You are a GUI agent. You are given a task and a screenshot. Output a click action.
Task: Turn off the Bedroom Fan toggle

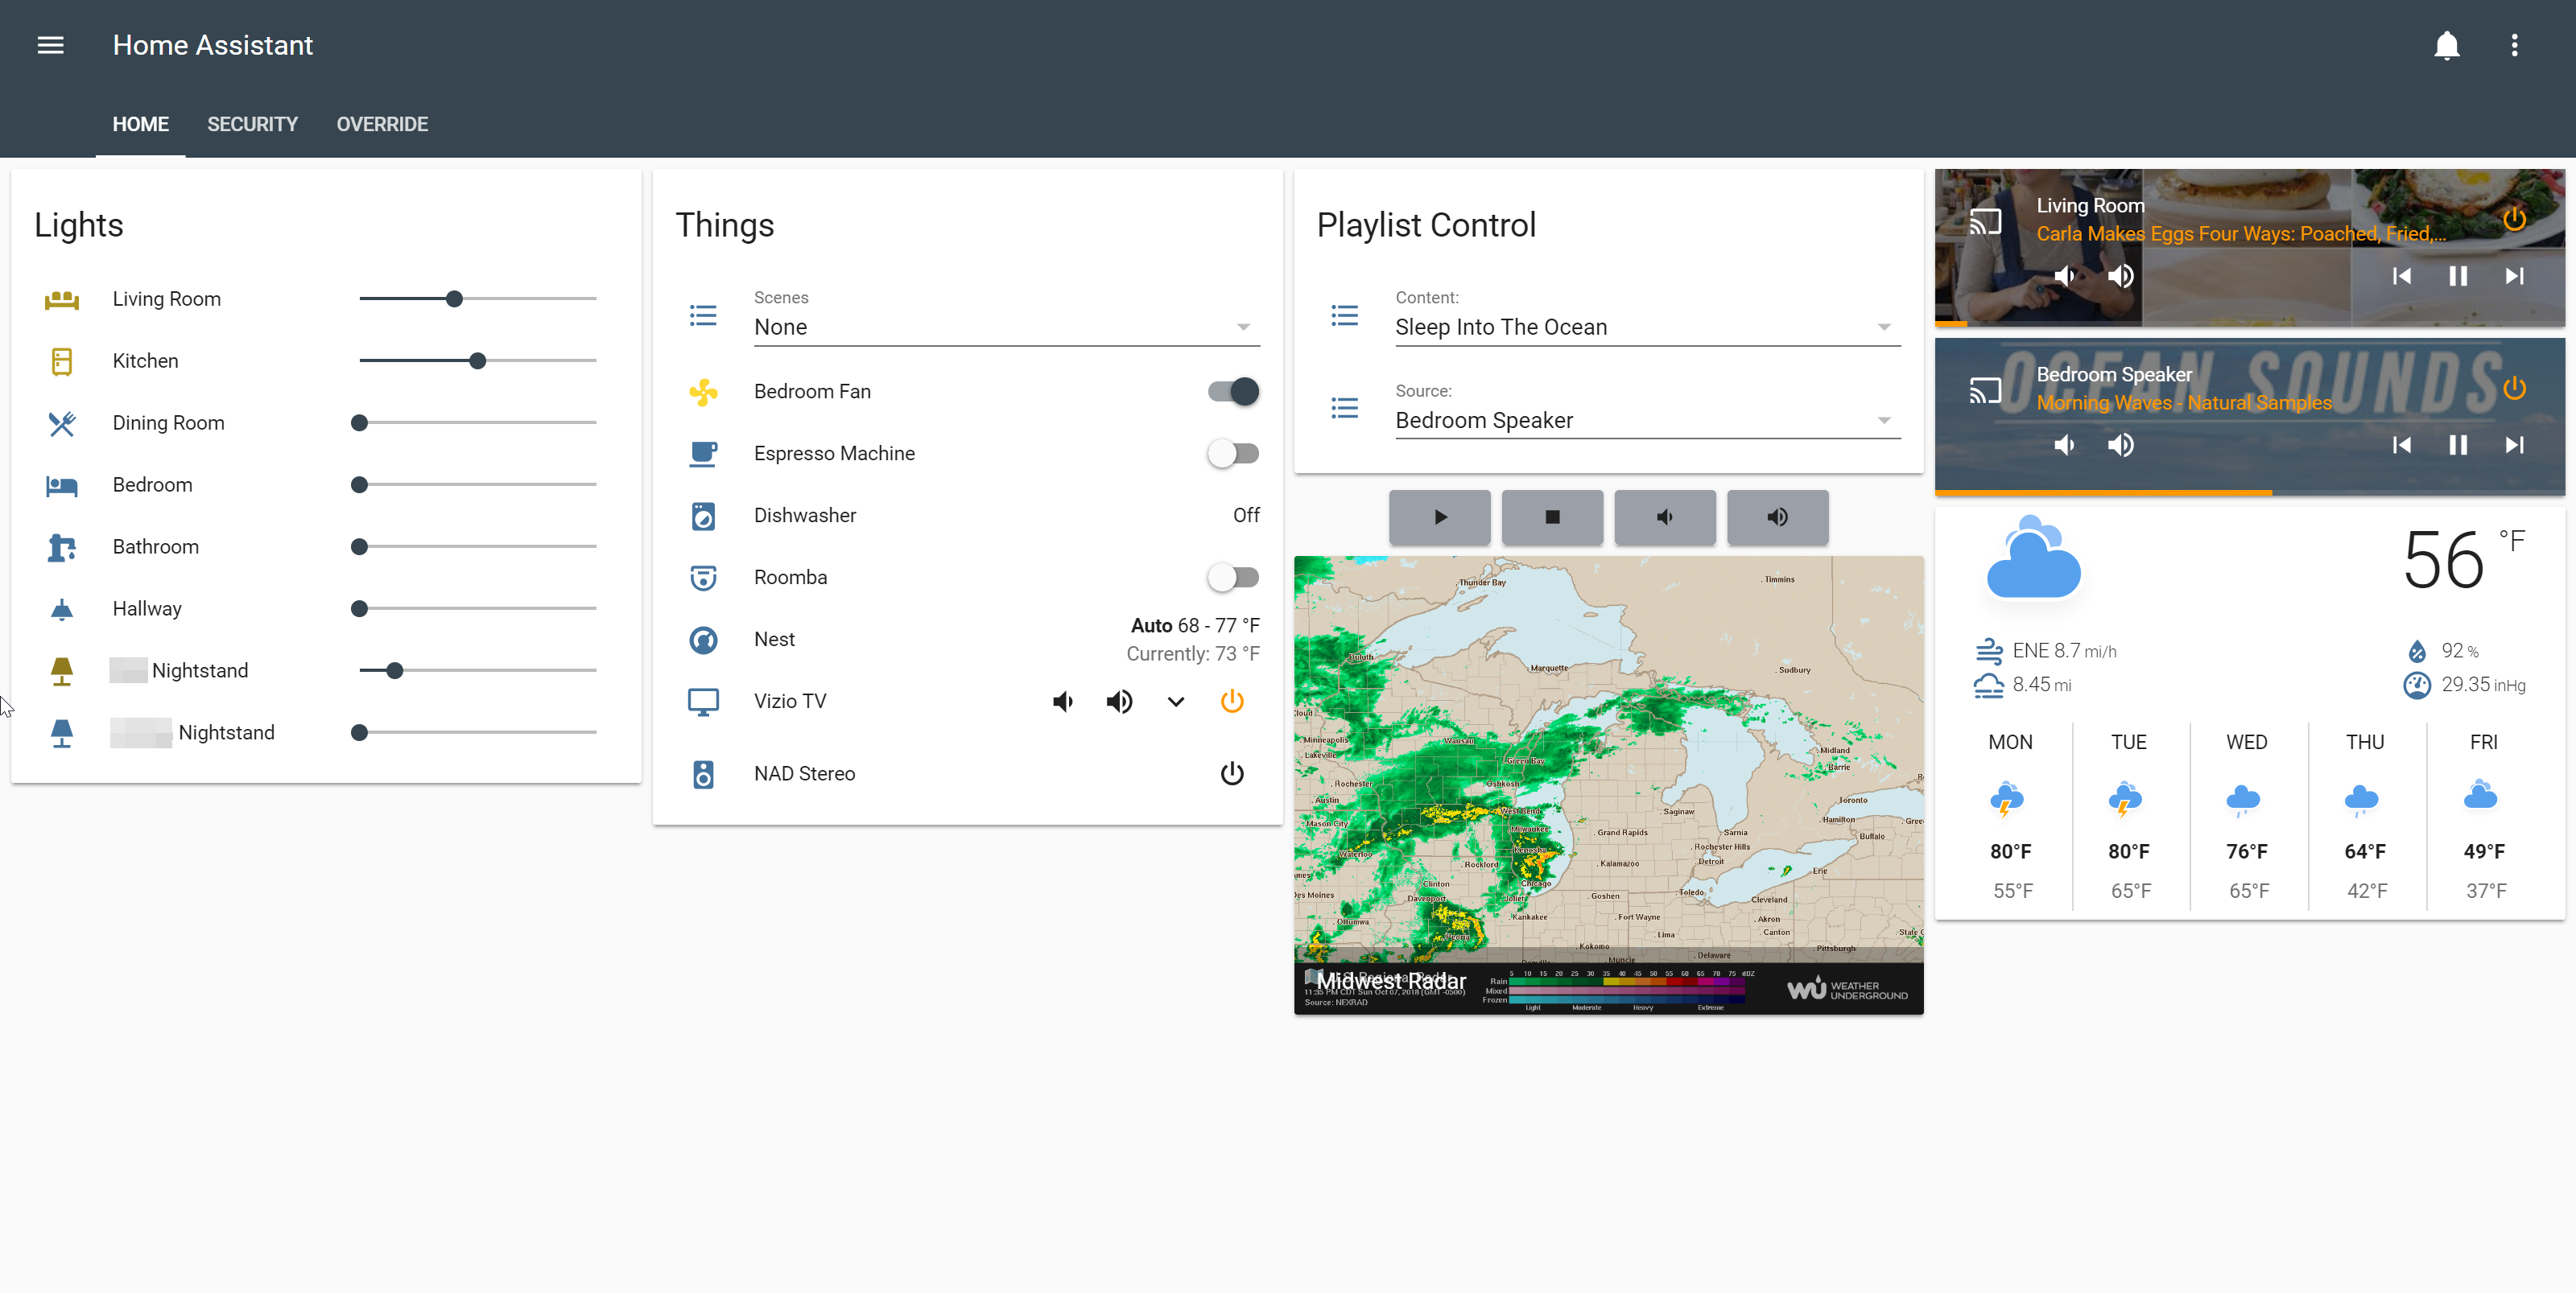(1232, 392)
